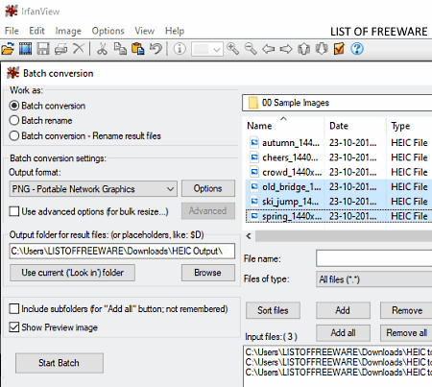Click the Add all button

click(343, 333)
